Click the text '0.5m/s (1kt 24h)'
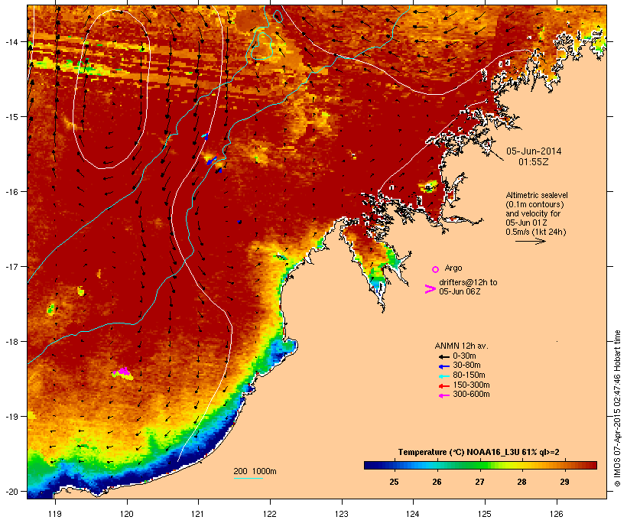This screenshot has height=520, width=627. [x=536, y=232]
